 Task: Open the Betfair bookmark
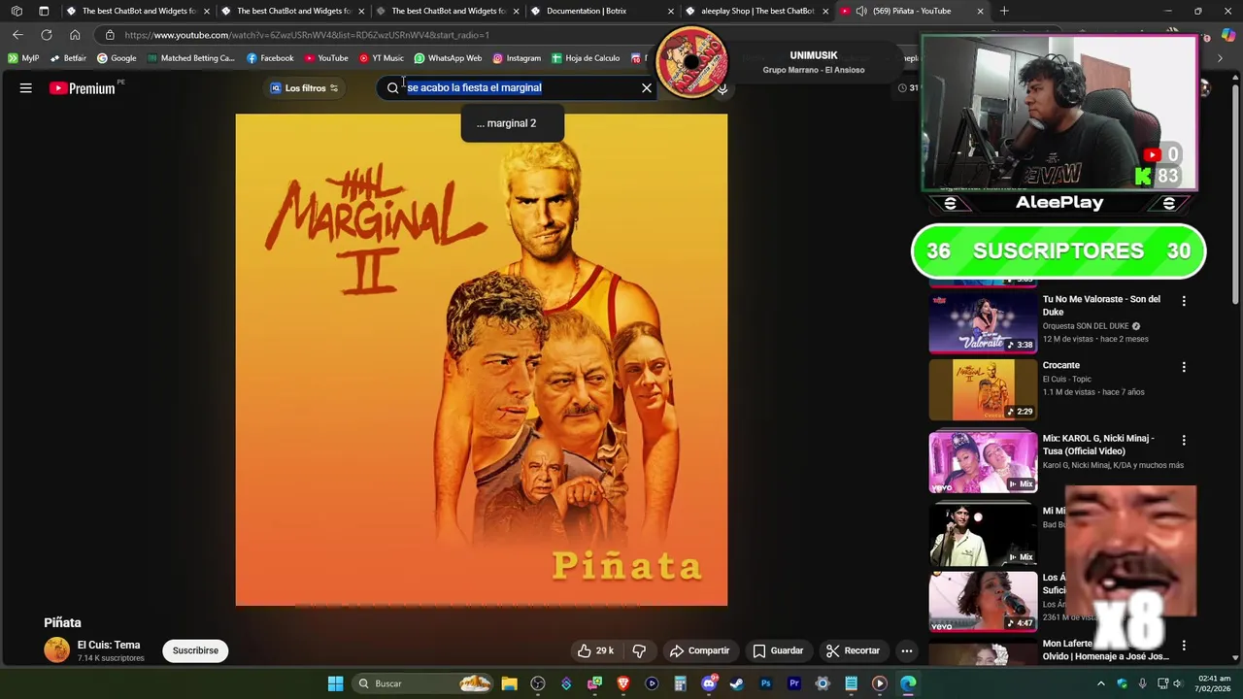point(68,58)
